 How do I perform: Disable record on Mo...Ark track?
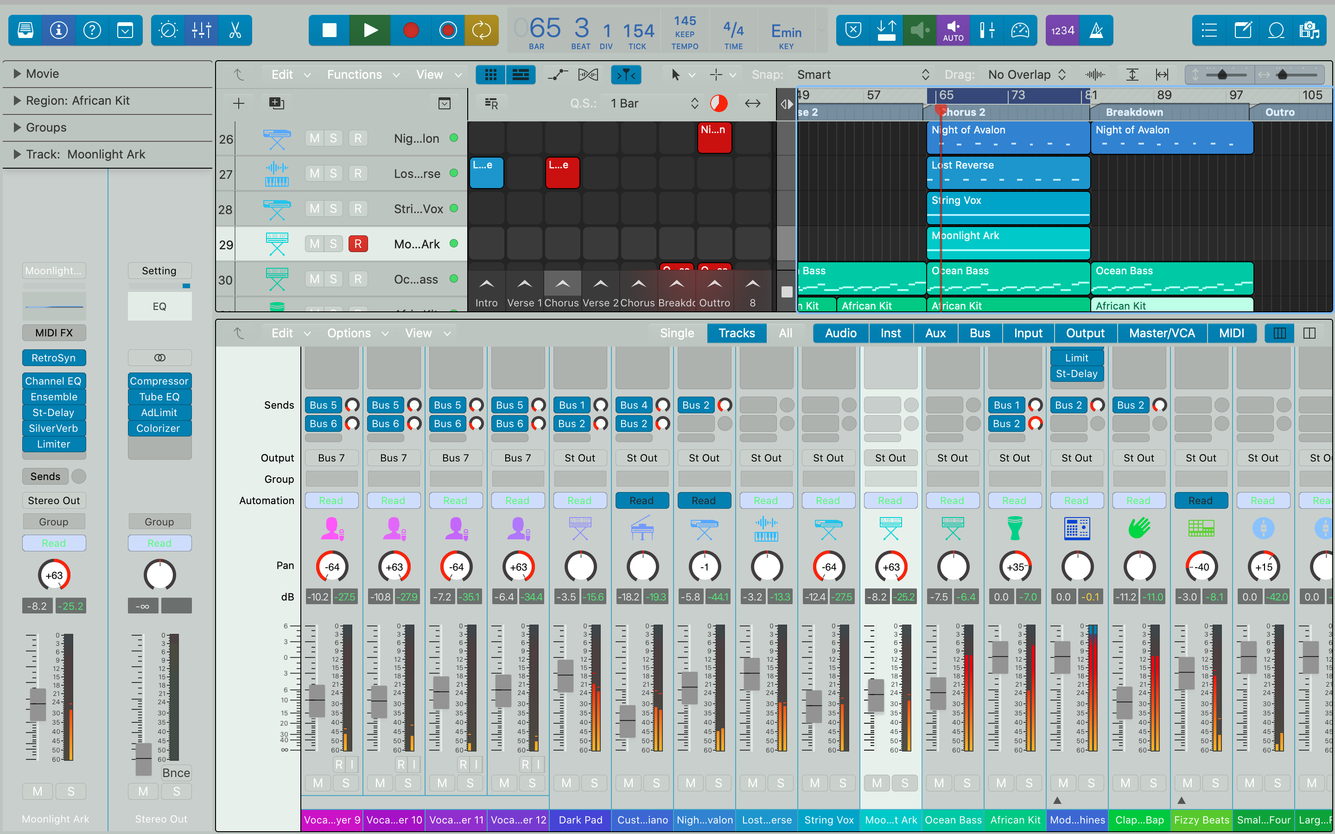tap(358, 244)
